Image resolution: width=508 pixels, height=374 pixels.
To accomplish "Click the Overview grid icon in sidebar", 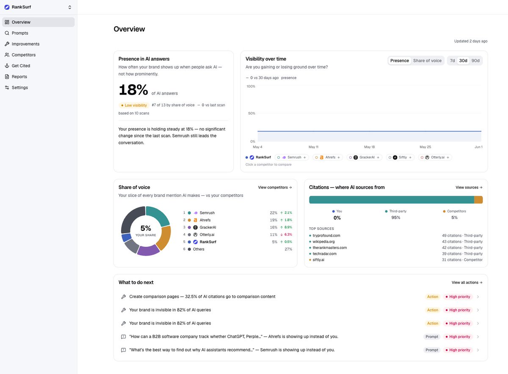I will click(x=7, y=22).
